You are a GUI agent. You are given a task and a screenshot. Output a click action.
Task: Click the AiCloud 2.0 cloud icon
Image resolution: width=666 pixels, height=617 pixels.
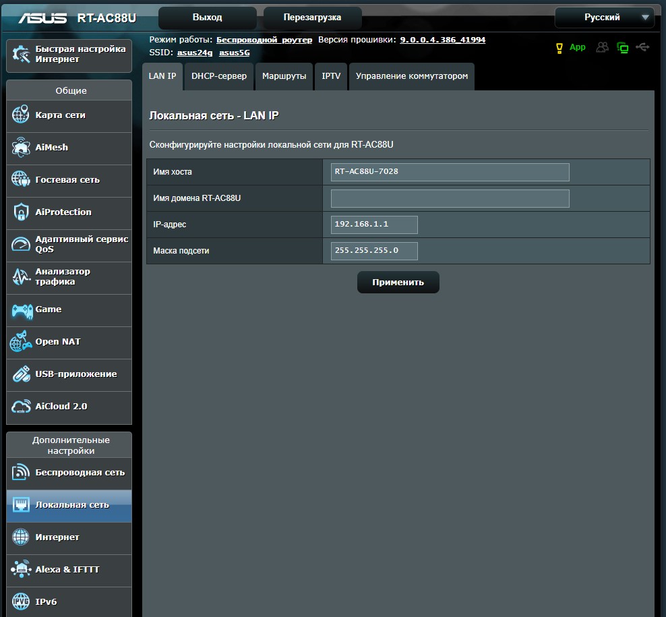pyautogui.click(x=21, y=407)
